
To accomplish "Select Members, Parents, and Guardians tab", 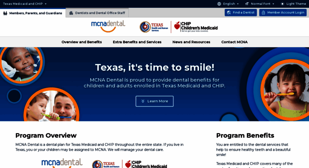I will click(x=33, y=13).
